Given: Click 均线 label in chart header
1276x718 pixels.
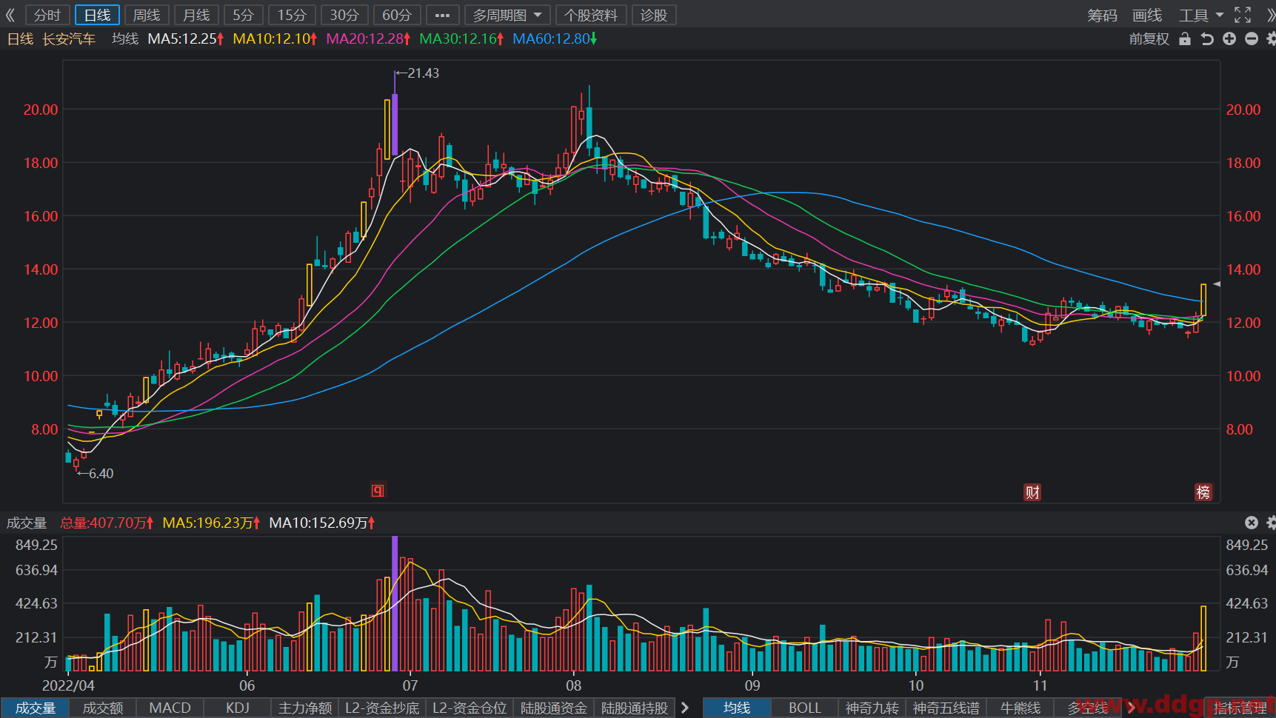Looking at the screenshot, I should pyautogui.click(x=125, y=38).
